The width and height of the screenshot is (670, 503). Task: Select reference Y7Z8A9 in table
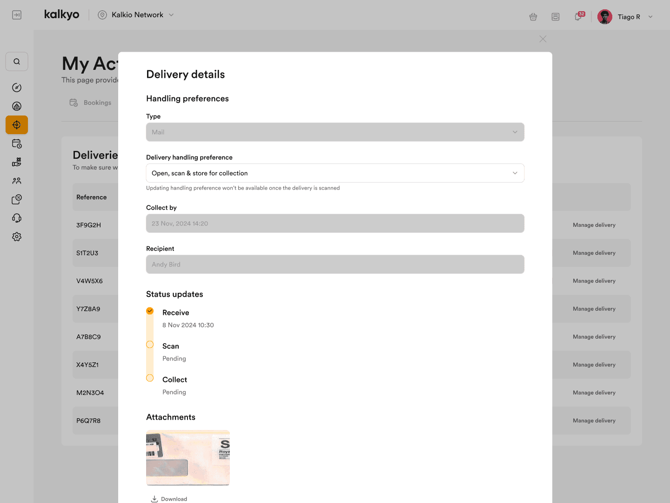pos(88,309)
